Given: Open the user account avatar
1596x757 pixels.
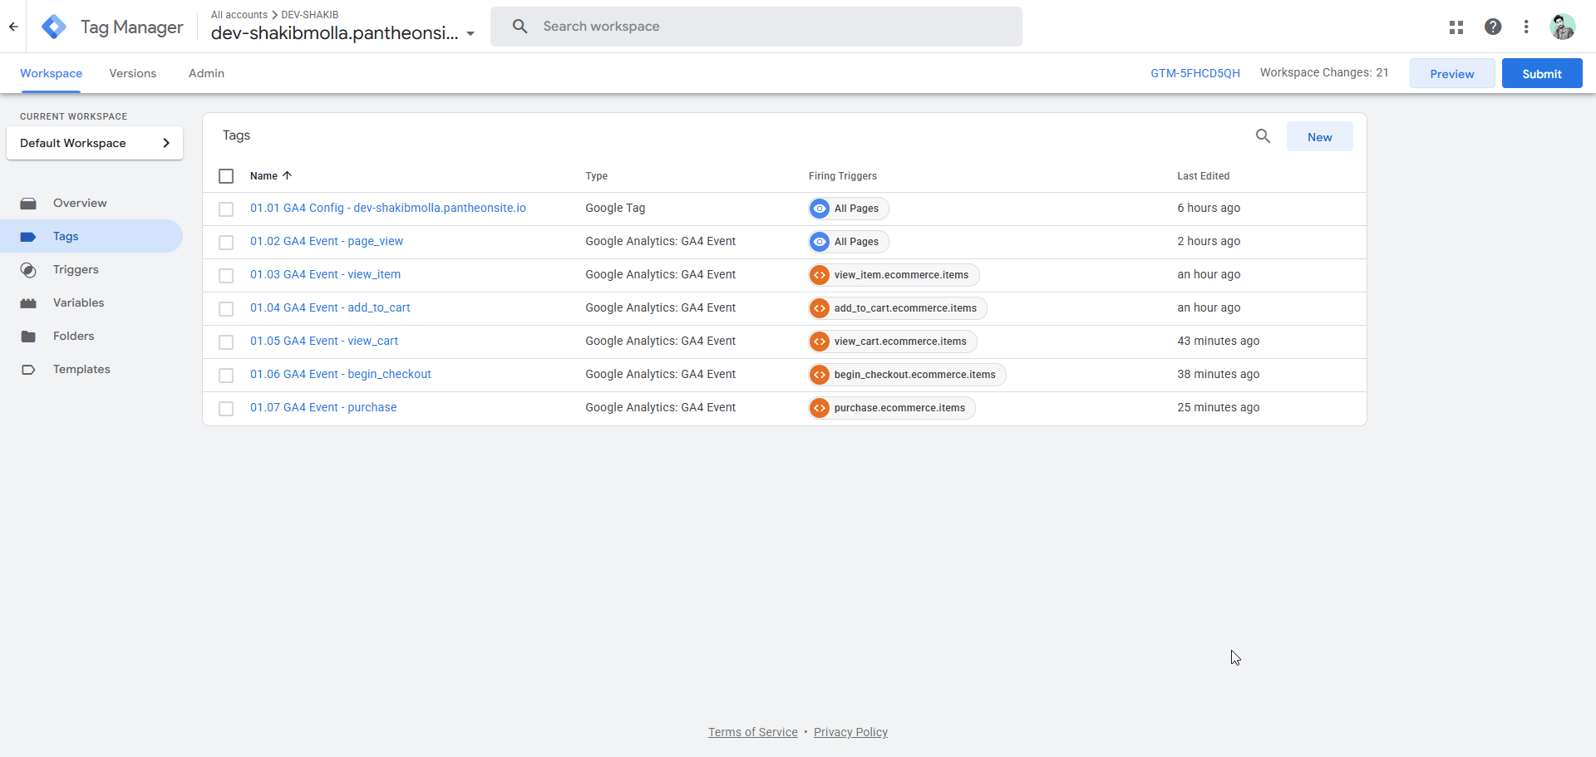Looking at the screenshot, I should [x=1562, y=27].
